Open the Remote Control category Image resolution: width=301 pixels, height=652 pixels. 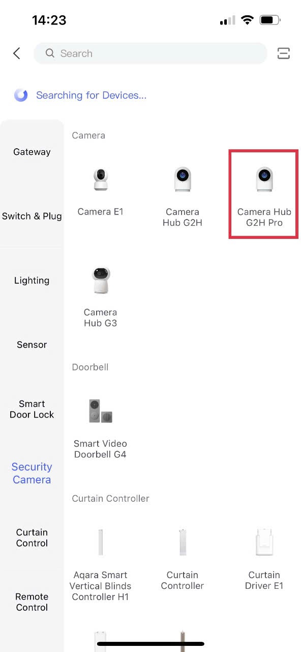[x=32, y=602]
